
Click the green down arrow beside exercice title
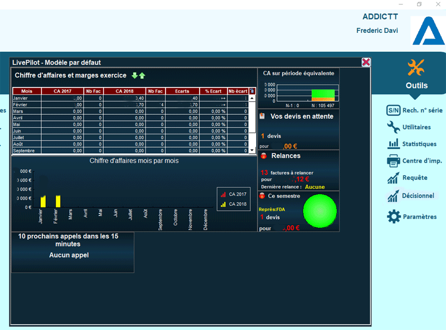pos(134,76)
